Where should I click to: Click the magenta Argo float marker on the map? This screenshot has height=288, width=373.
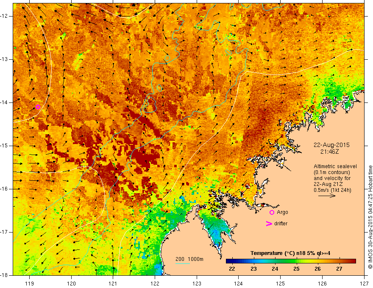[38, 107]
